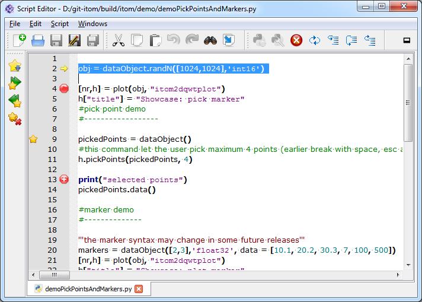
Task: Toggle the breakpoint on line 4
Action: coord(64,88)
